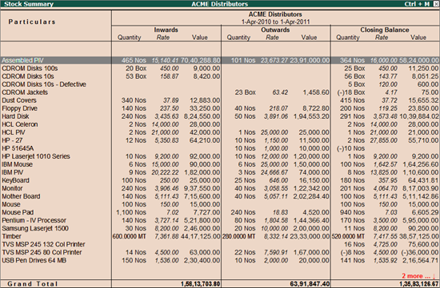Screen dimensions: 440x288
Task: Select the CDROM Jackets item
Action: (25, 93)
